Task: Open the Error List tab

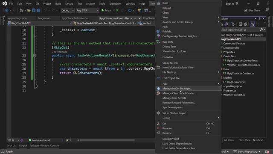Action: pyautogui.click(x=12, y=145)
